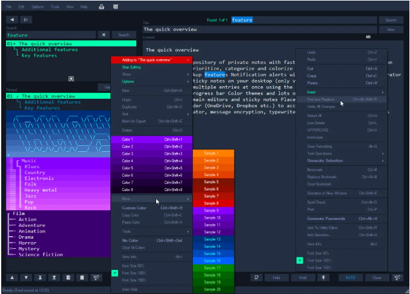Image resolution: width=410 pixels, height=294 pixels.
Task: Click the resize grip in the status bar corner
Action: (406, 291)
